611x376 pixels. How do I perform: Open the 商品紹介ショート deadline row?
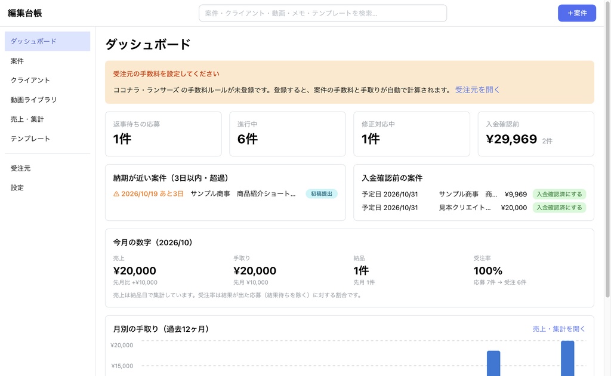coord(225,193)
